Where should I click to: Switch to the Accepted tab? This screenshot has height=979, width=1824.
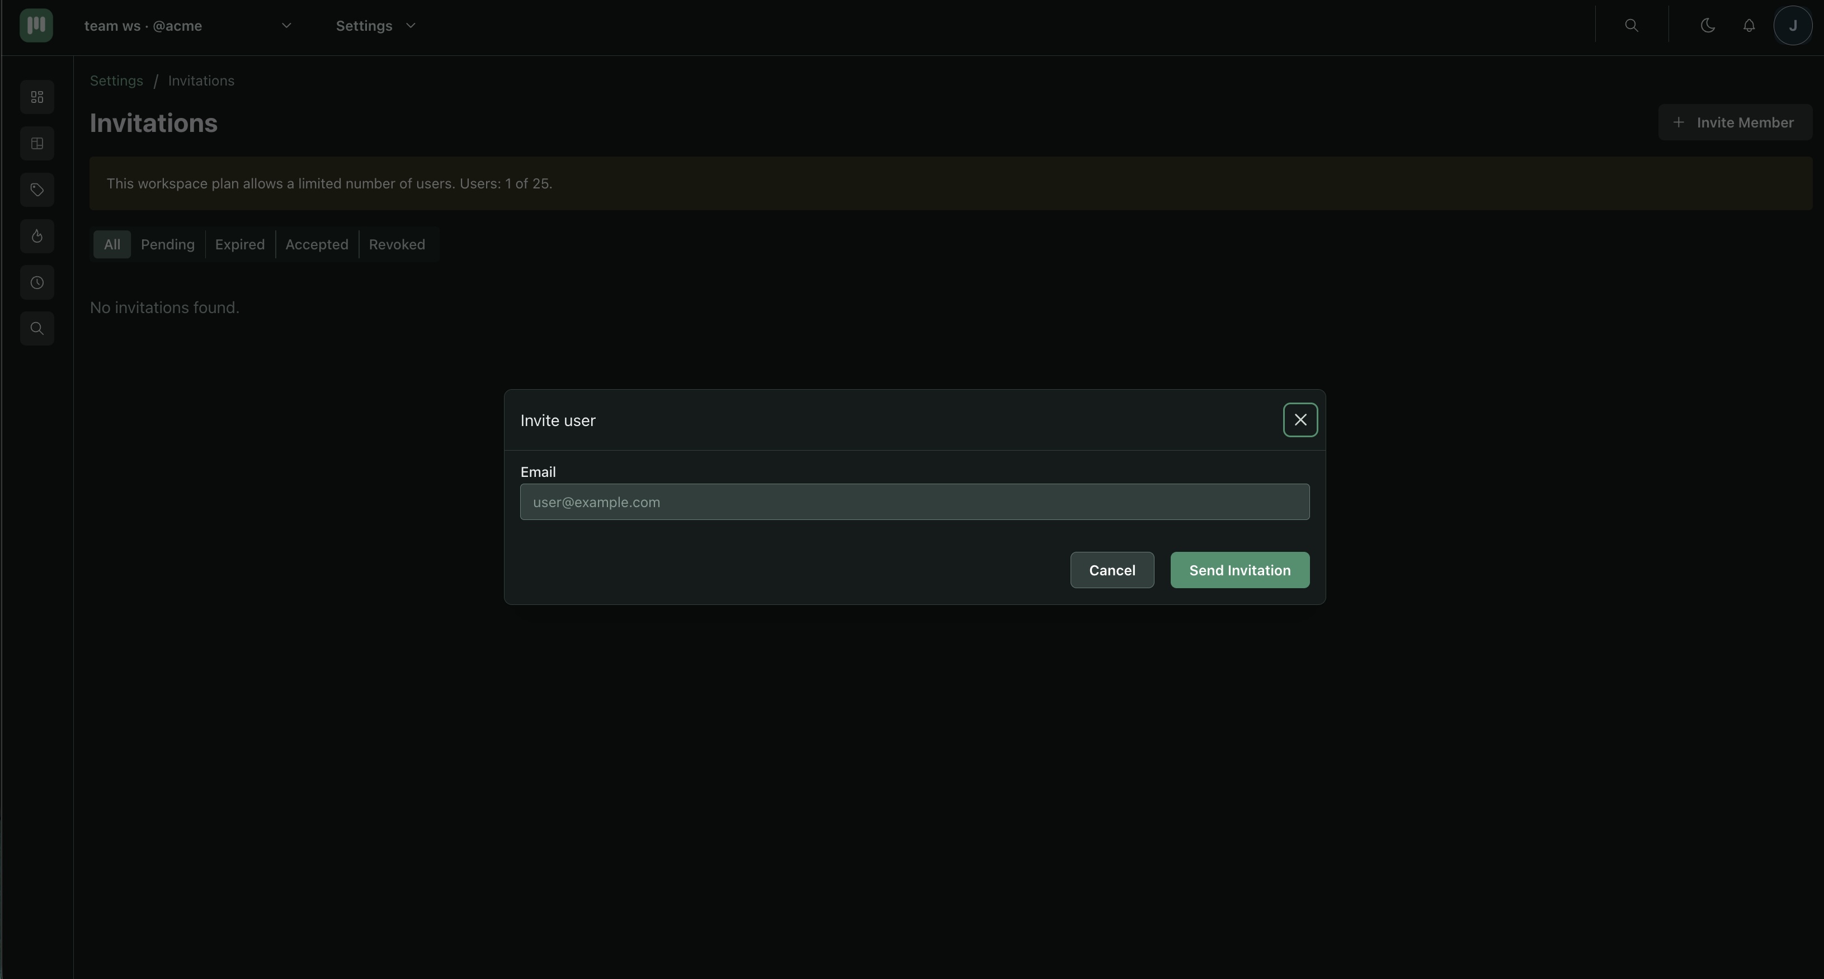tap(317, 244)
